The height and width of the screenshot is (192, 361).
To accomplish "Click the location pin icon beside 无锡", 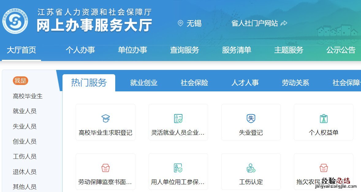I will tap(180, 23).
